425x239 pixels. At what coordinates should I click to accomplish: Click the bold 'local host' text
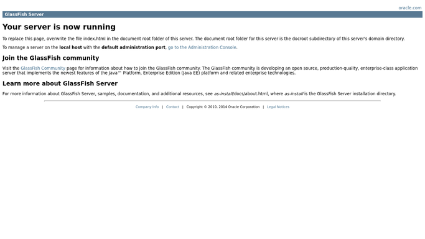tap(70, 47)
